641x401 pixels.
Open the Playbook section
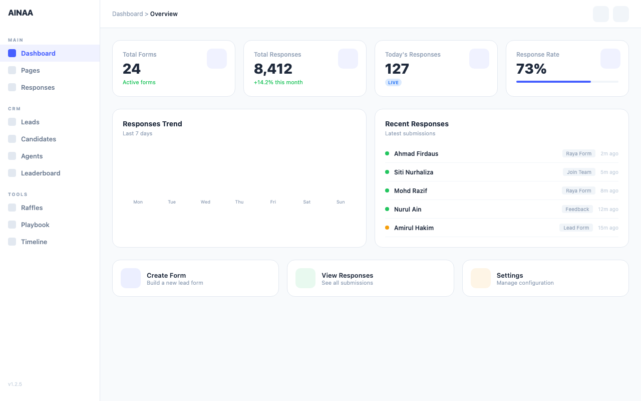point(12,225)
